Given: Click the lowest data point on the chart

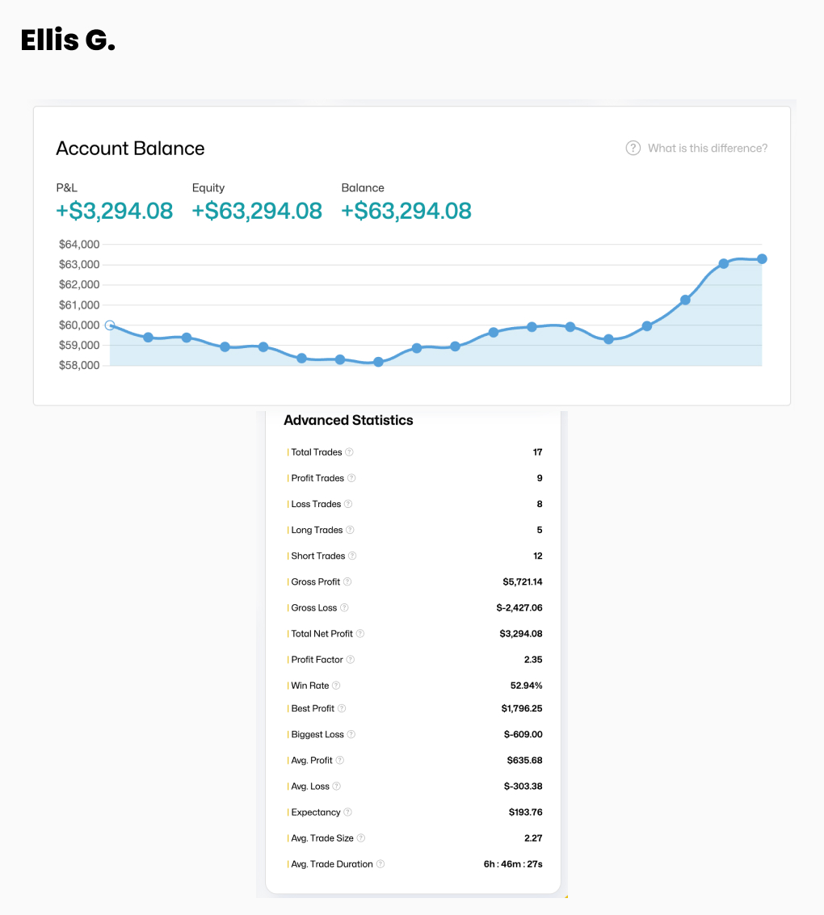Looking at the screenshot, I should point(378,363).
